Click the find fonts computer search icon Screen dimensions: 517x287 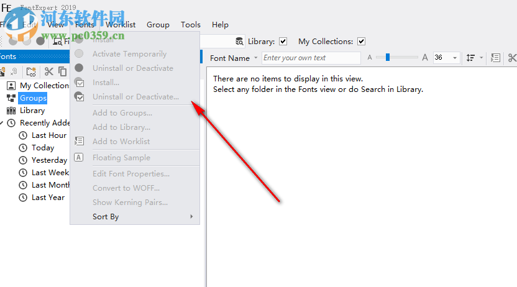click(x=58, y=41)
